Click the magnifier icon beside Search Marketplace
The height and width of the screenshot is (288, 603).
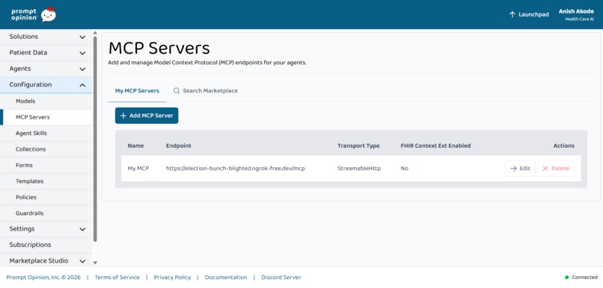tap(177, 91)
